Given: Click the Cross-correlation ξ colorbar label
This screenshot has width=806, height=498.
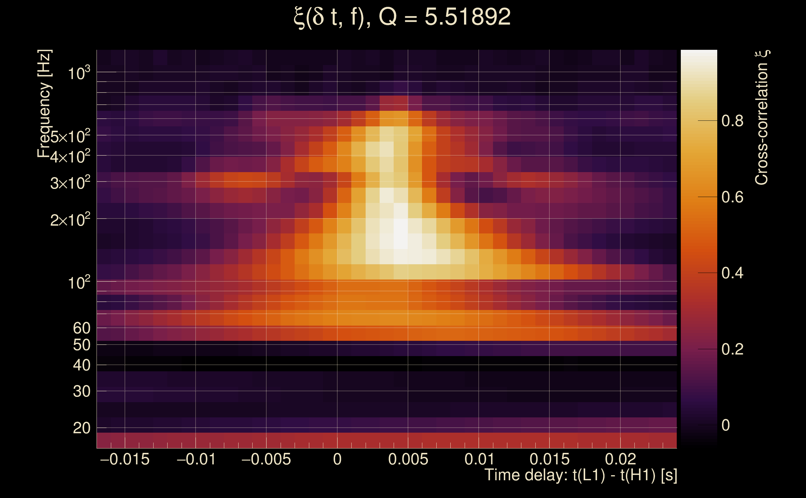Looking at the screenshot, I should pyautogui.click(x=762, y=118).
